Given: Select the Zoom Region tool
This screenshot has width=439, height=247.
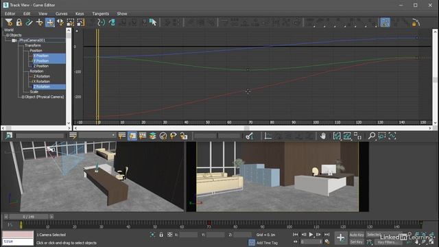Looking at the screenshot, I should coord(382,136).
